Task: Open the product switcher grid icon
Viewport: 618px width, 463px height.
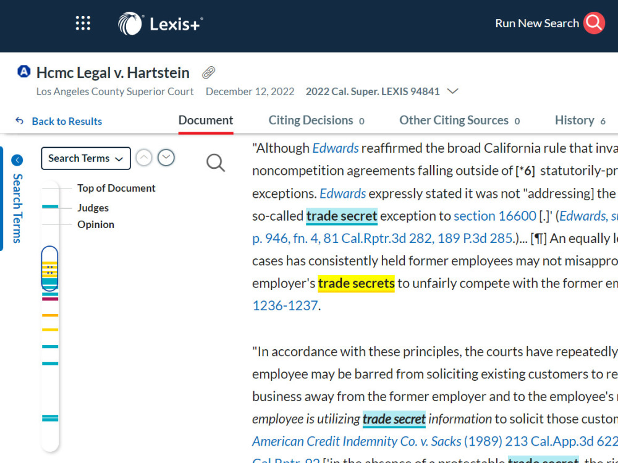Action: click(x=83, y=23)
